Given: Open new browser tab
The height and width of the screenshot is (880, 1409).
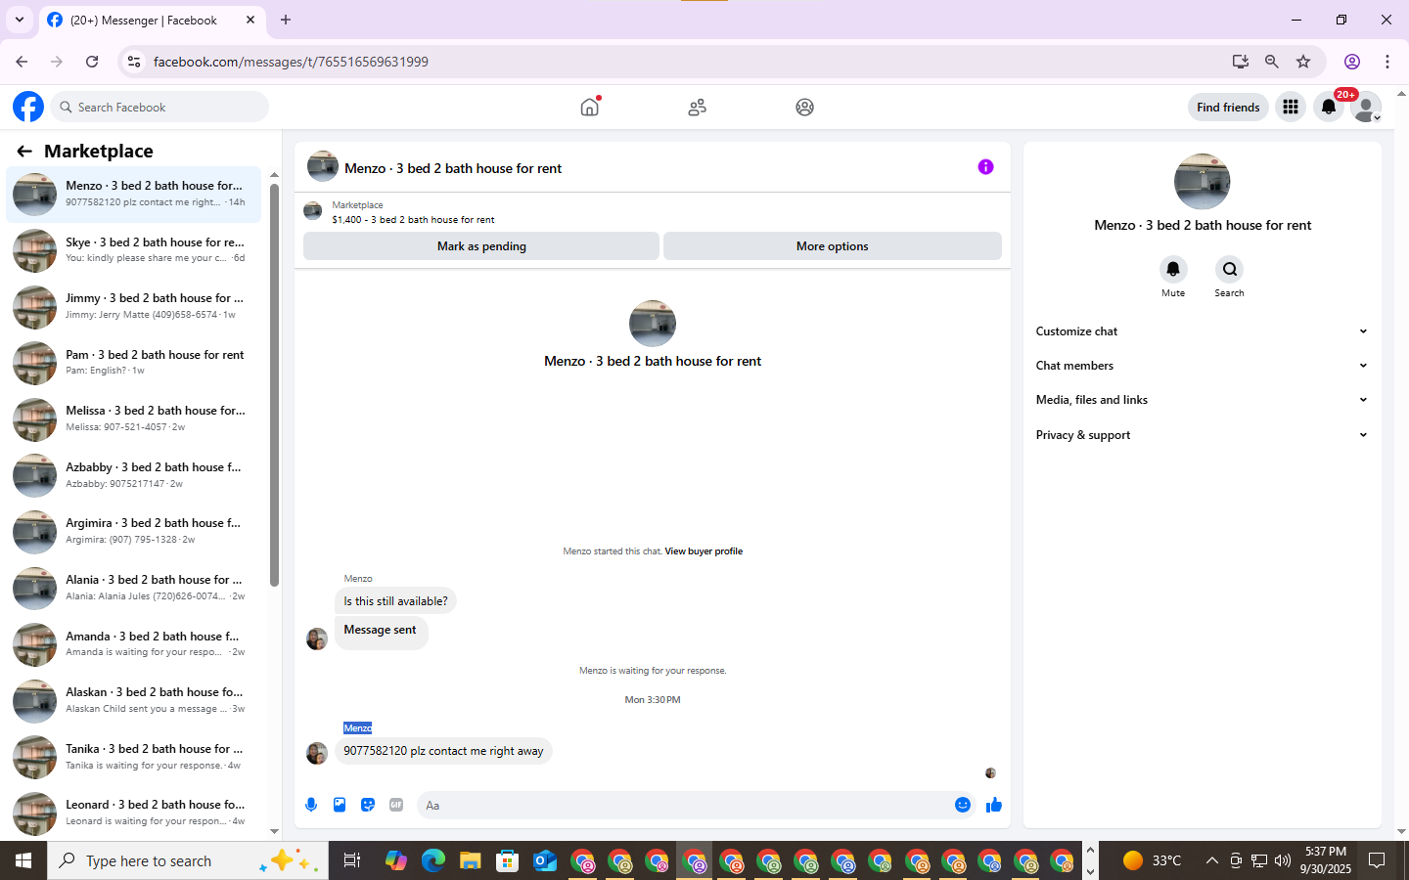Looking at the screenshot, I should click(x=286, y=20).
